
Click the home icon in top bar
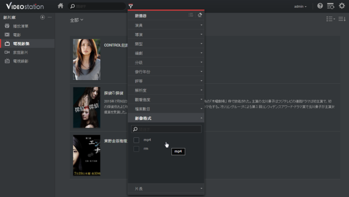(60, 6)
